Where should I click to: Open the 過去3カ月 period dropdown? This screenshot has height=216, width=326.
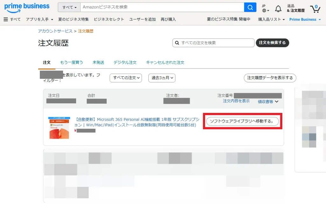(162, 78)
